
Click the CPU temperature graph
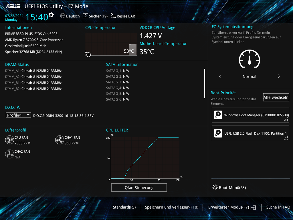tap(111, 44)
